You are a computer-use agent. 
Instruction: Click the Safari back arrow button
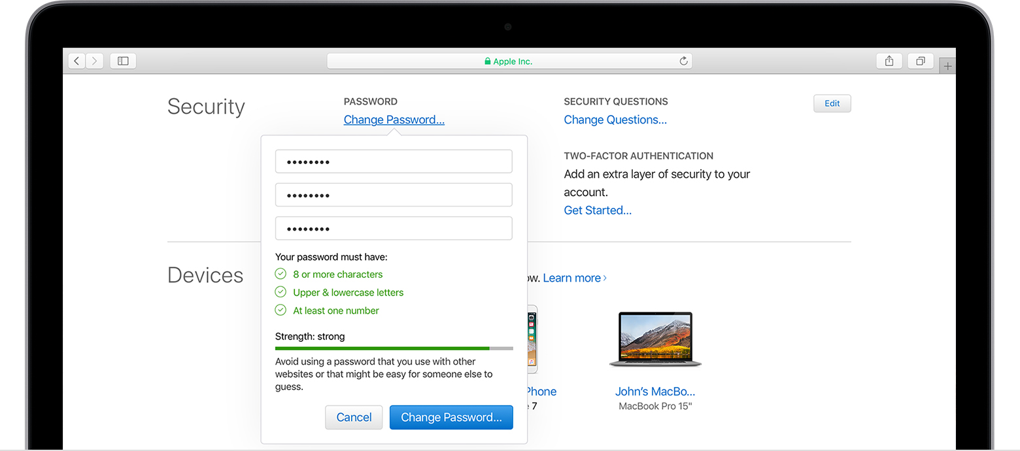(x=76, y=61)
